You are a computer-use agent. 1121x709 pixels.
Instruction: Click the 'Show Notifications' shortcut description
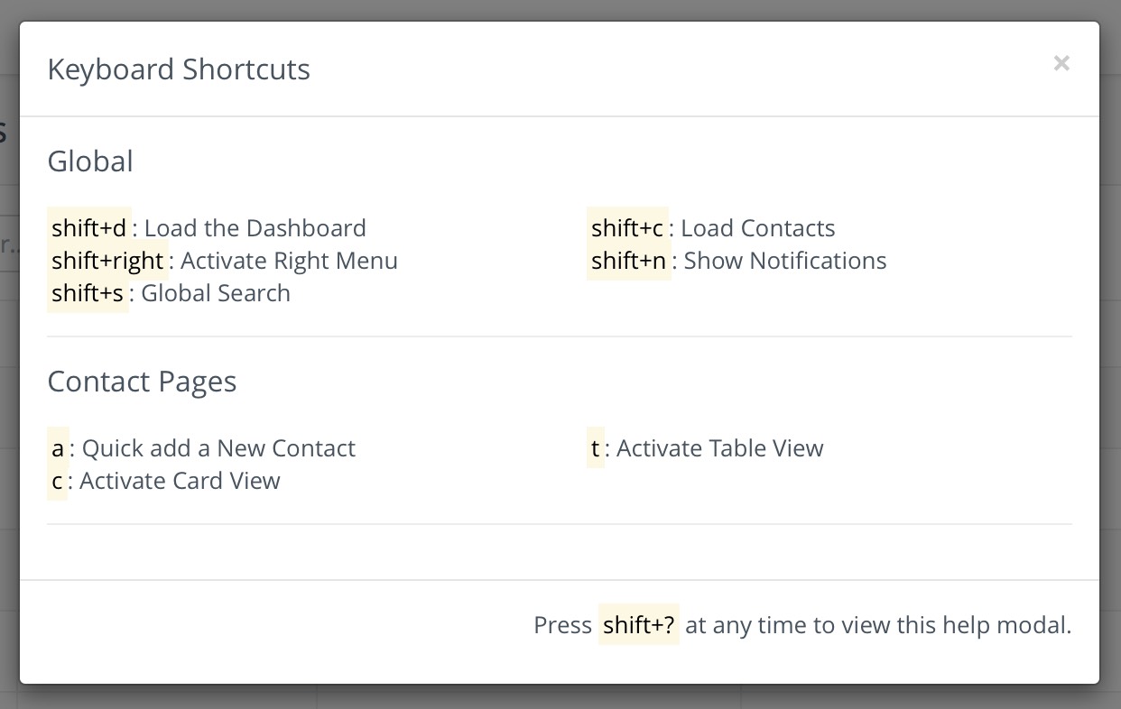(x=784, y=260)
